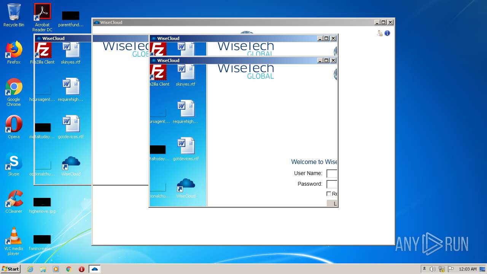This screenshot has height=274, width=487.
Task: Launch Skype from the desktop
Action: click(14, 164)
